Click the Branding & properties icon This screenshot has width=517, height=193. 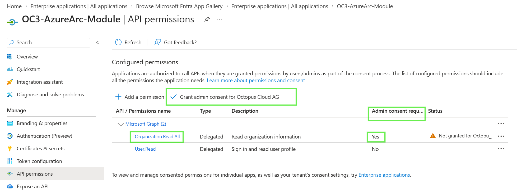[10, 123]
